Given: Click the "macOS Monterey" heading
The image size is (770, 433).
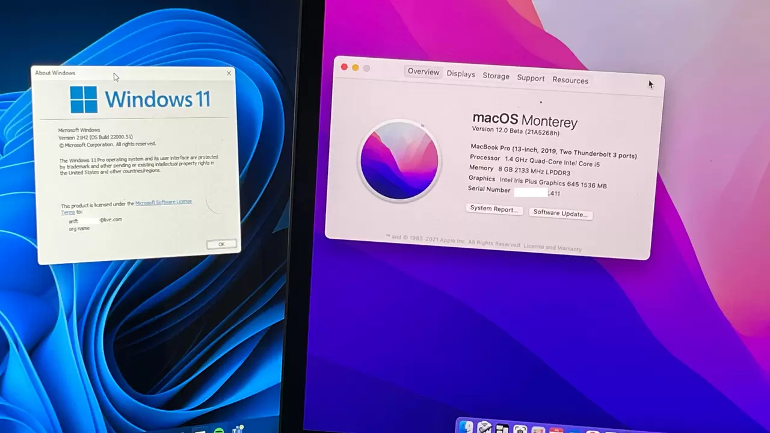Looking at the screenshot, I should pyautogui.click(x=525, y=120).
